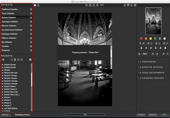The width and height of the screenshot is (170, 118).
Task: Open the Menu dropdown button
Action: point(6,115)
